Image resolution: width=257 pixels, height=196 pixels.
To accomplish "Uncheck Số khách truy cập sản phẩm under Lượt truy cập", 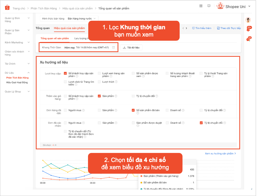I will [65, 73].
